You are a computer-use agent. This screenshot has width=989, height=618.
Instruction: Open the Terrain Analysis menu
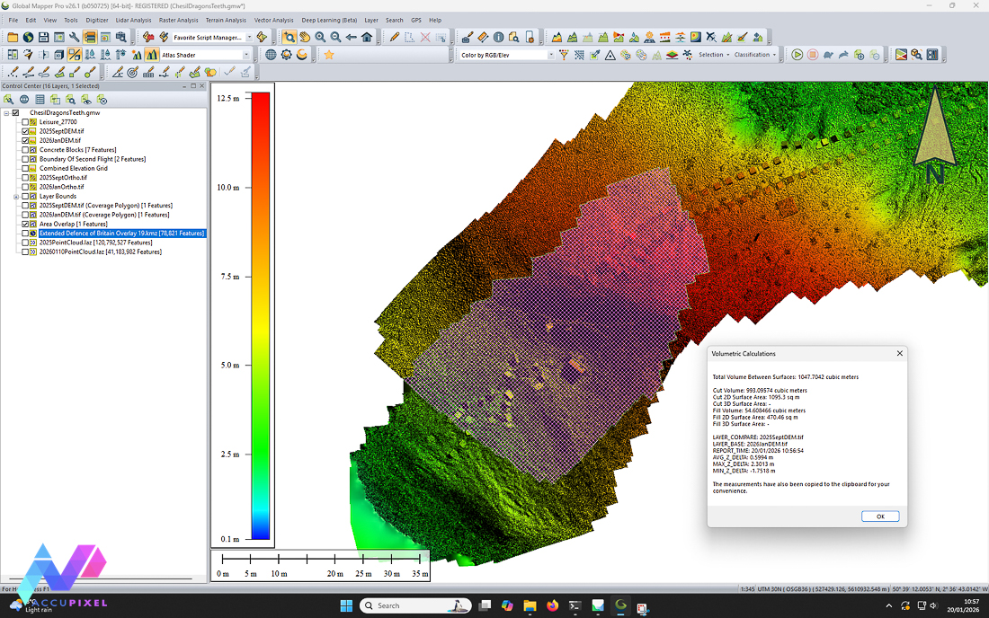(x=226, y=20)
